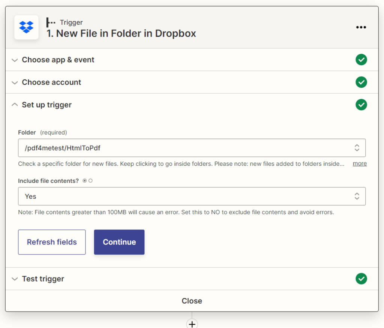Click the Dropbox app logo icon
The height and width of the screenshot is (328, 384).
pyautogui.click(x=27, y=27)
